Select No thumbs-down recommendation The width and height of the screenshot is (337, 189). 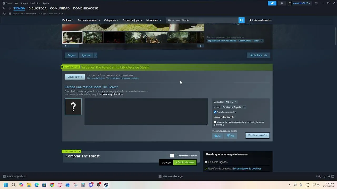230,136
